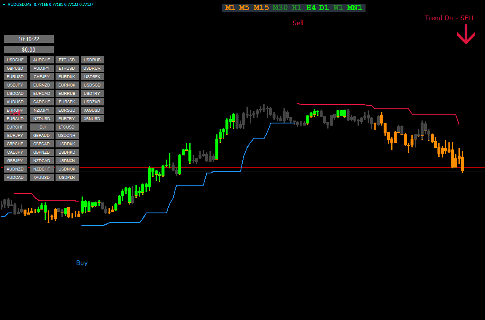Select the XBNUSD symbol button
Viewport: 485px width, 320px height.
tap(92, 119)
